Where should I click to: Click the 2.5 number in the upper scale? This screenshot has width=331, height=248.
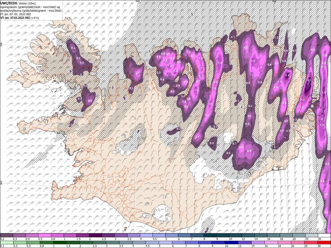tap(104, 239)
